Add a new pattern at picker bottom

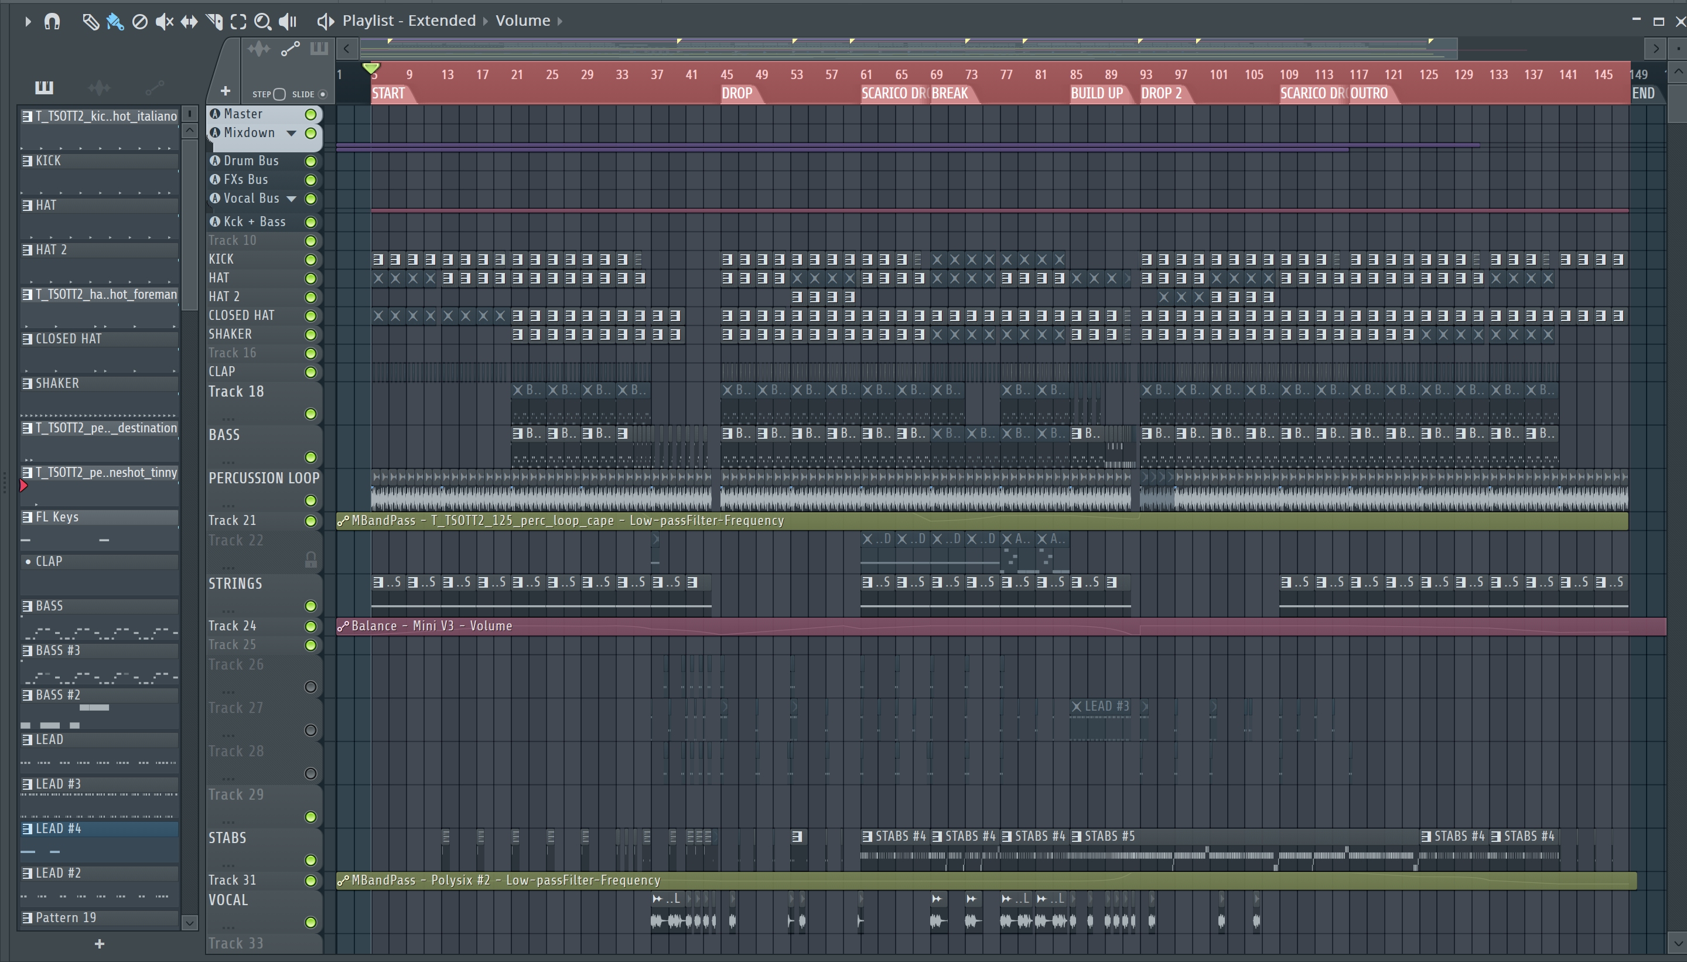click(99, 944)
